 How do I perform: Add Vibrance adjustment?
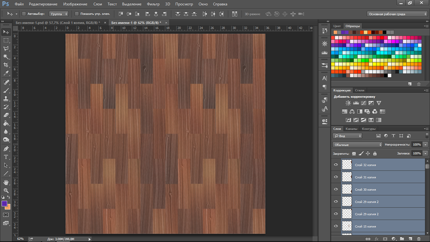coord(379,103)
